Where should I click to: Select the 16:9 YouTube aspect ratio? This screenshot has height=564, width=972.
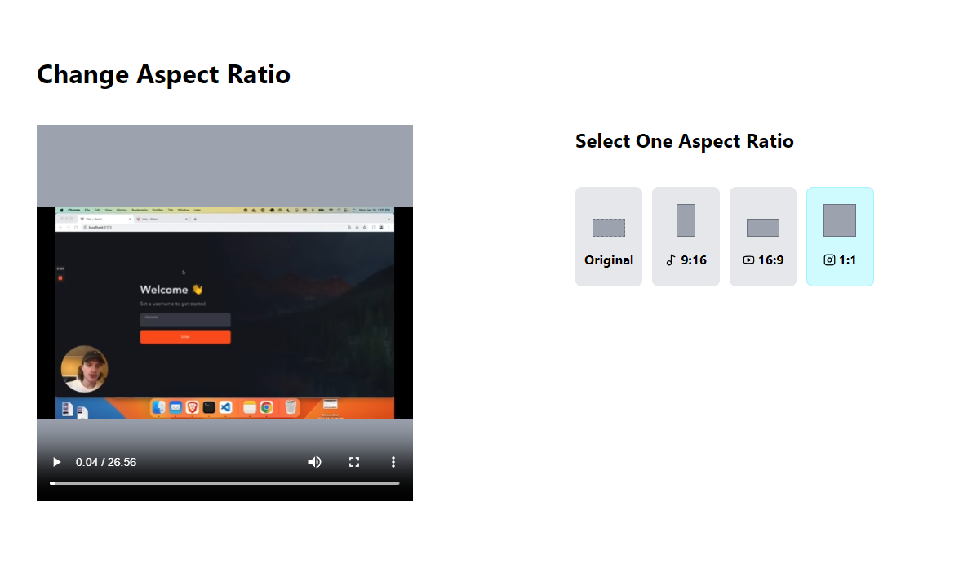click(x=762, y=237)
